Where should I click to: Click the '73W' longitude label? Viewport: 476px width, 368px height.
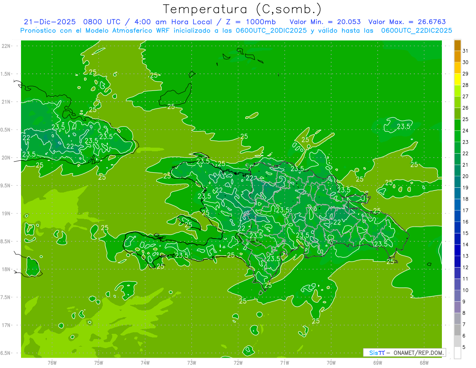192,362
